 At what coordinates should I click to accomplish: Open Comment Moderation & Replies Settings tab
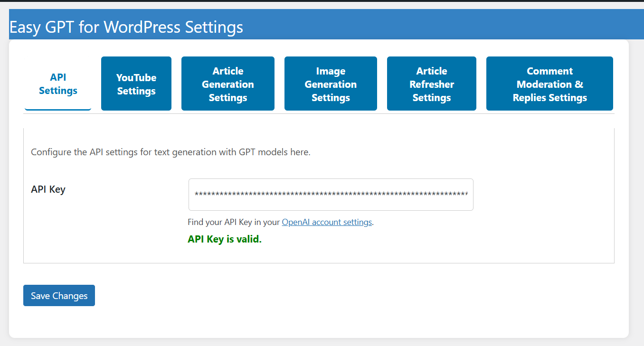pos(549,84)
